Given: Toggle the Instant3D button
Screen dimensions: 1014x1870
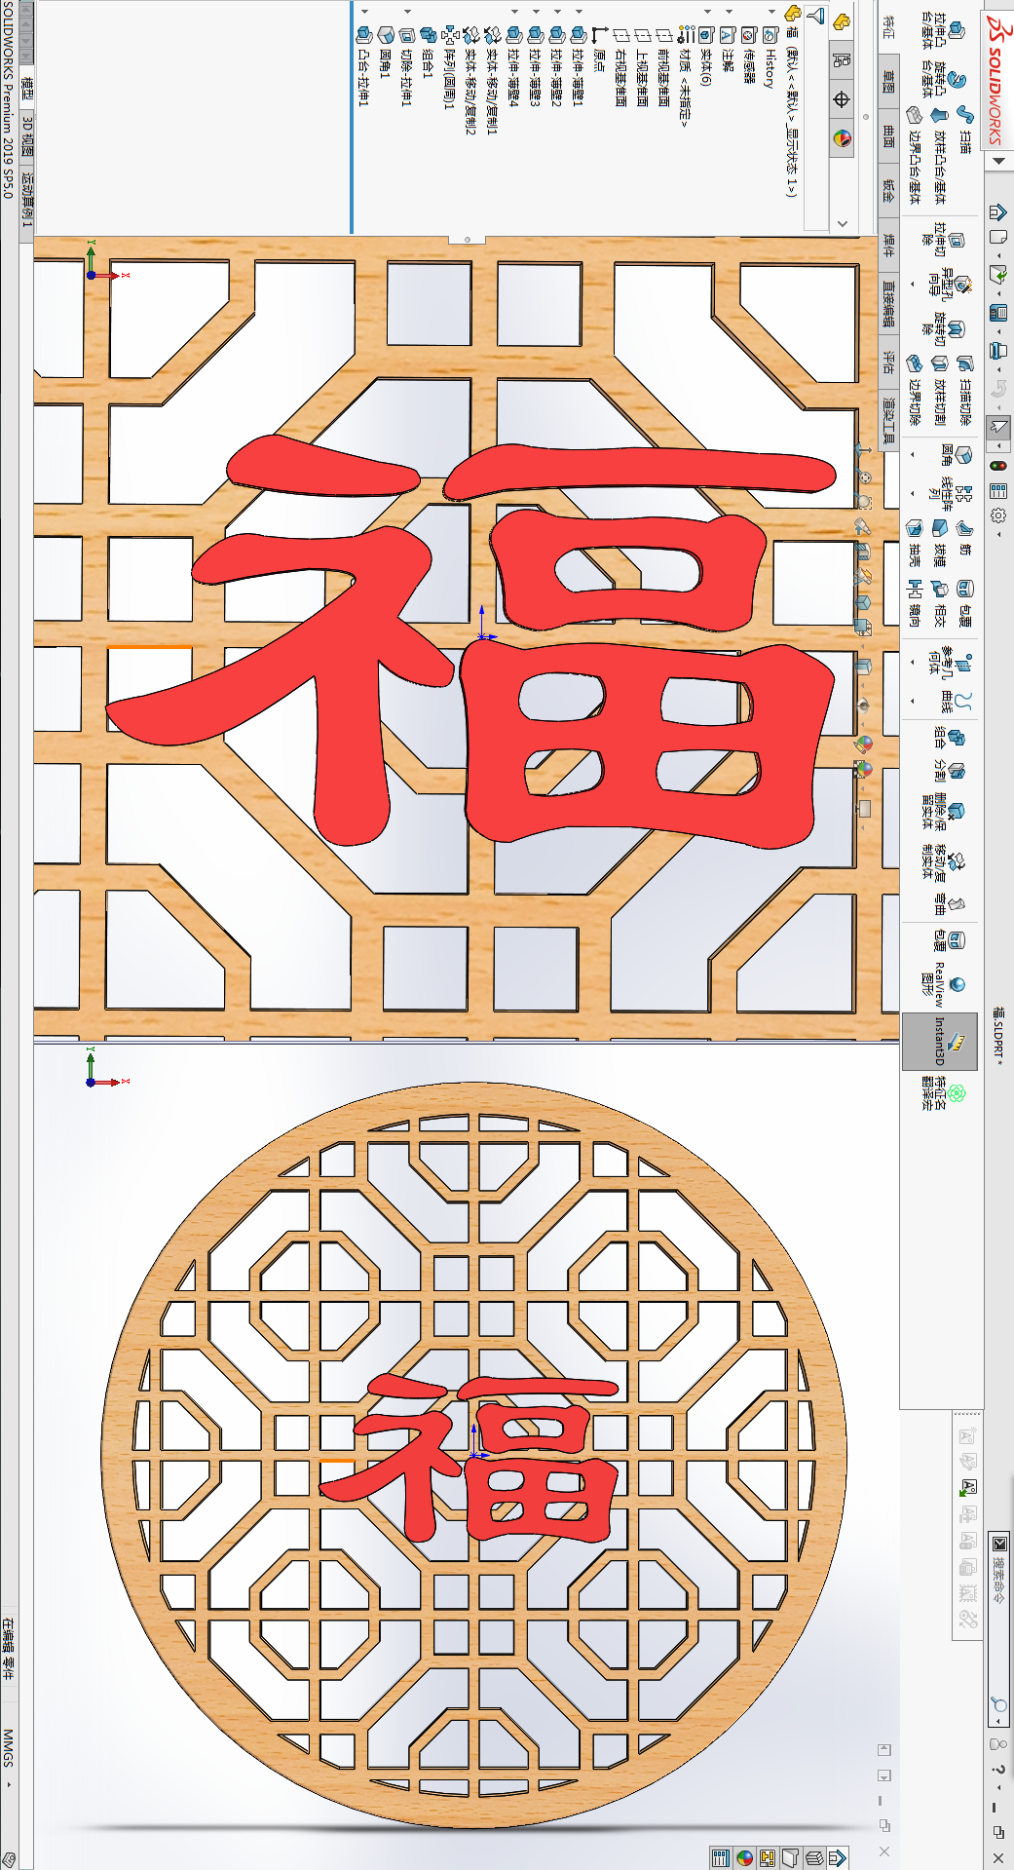Looking at the screenshot, I should [941, 1041].
